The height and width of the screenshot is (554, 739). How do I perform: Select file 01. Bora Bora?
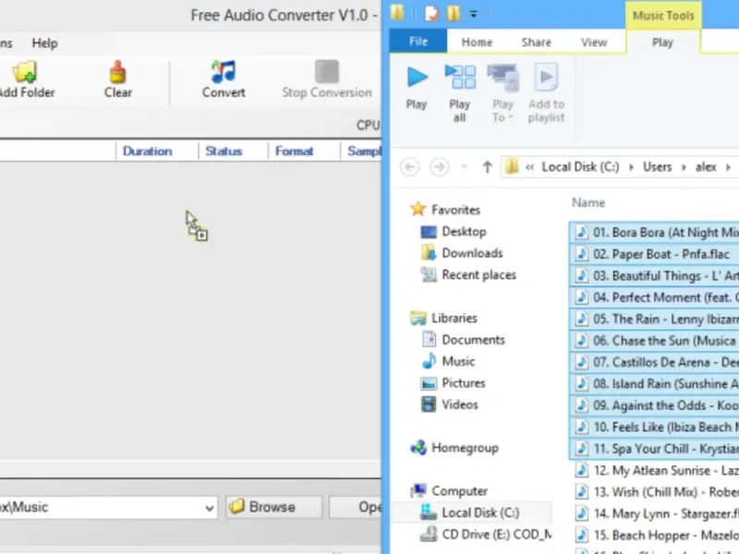(x=654, y=233)
